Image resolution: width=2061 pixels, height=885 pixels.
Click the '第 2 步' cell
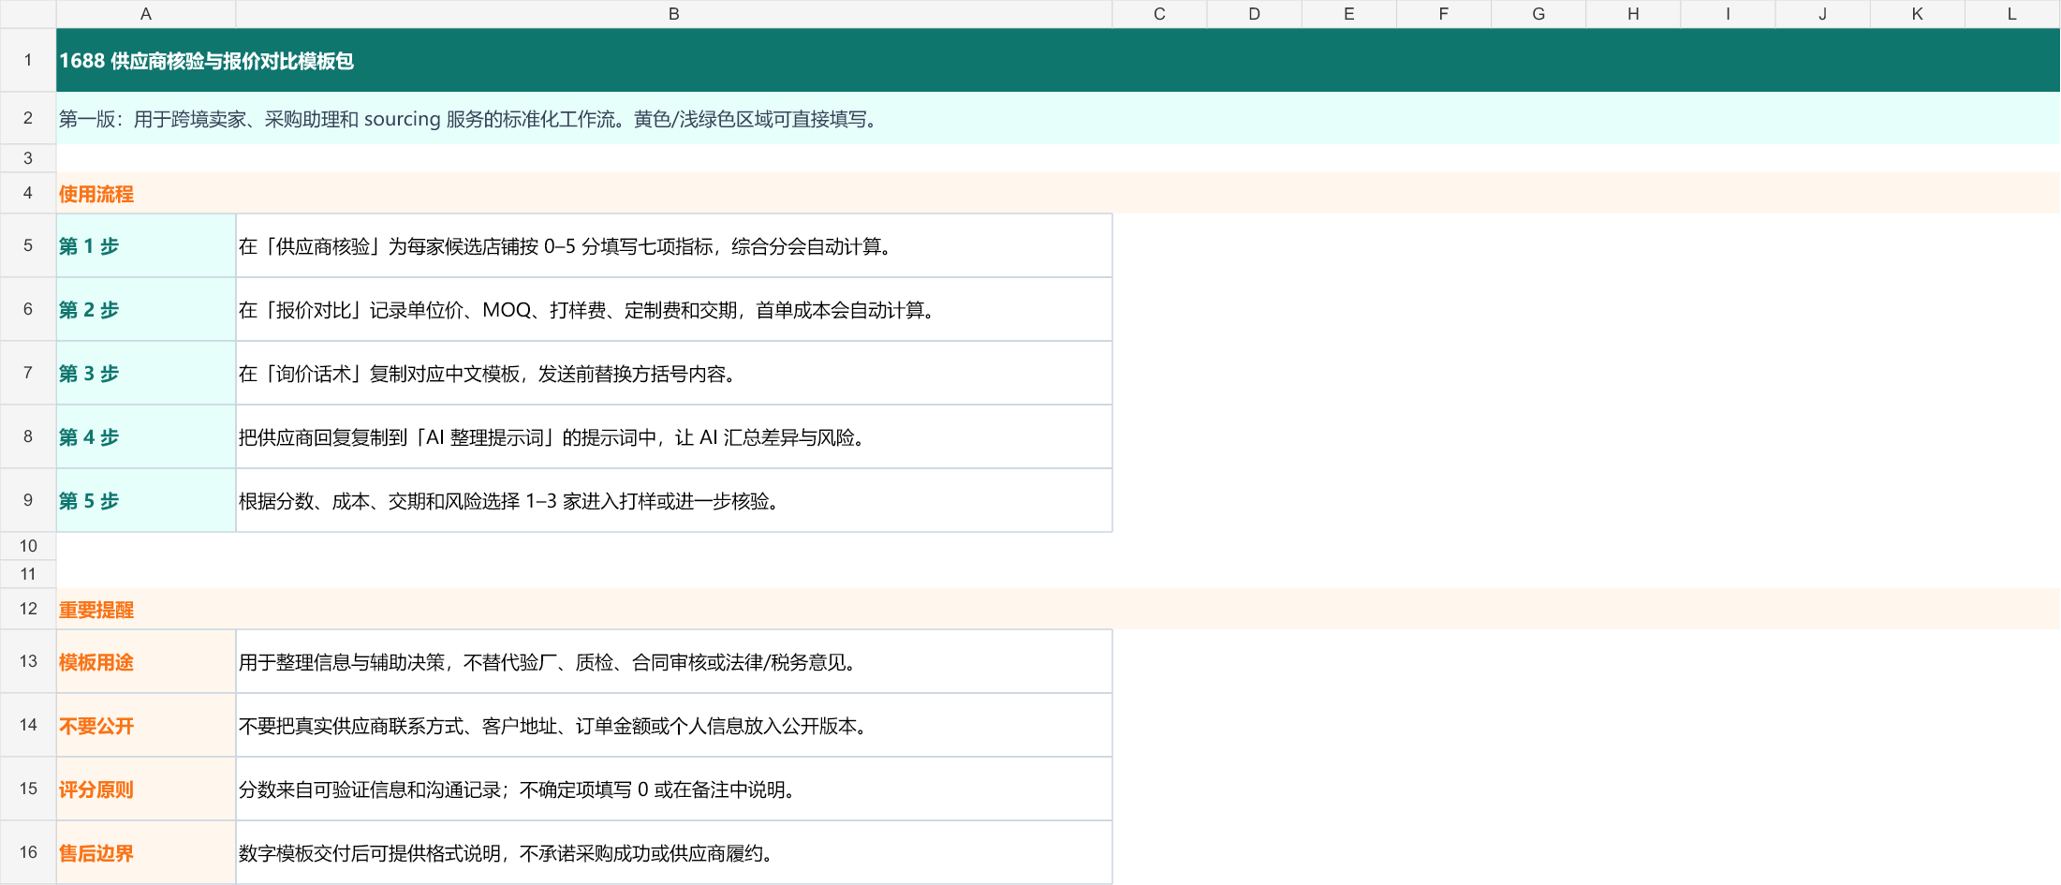point(146,309)
